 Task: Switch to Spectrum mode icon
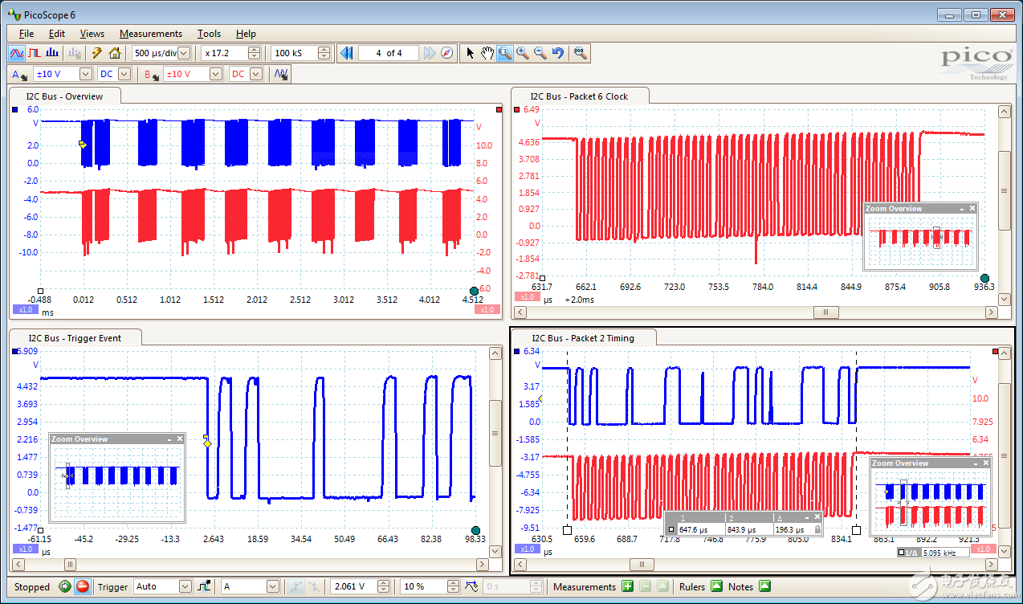point(53,53)
